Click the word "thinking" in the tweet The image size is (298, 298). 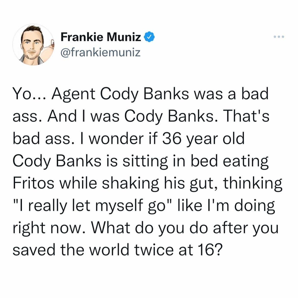pyautogui.click(x=253, y=184)
